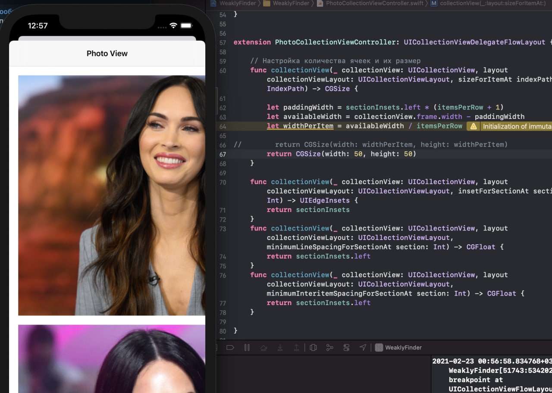Click the 12:57 time in the simulator

(x=38, y=26)
